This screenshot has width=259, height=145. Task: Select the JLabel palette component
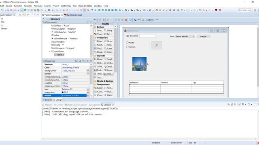coord(99,88)
